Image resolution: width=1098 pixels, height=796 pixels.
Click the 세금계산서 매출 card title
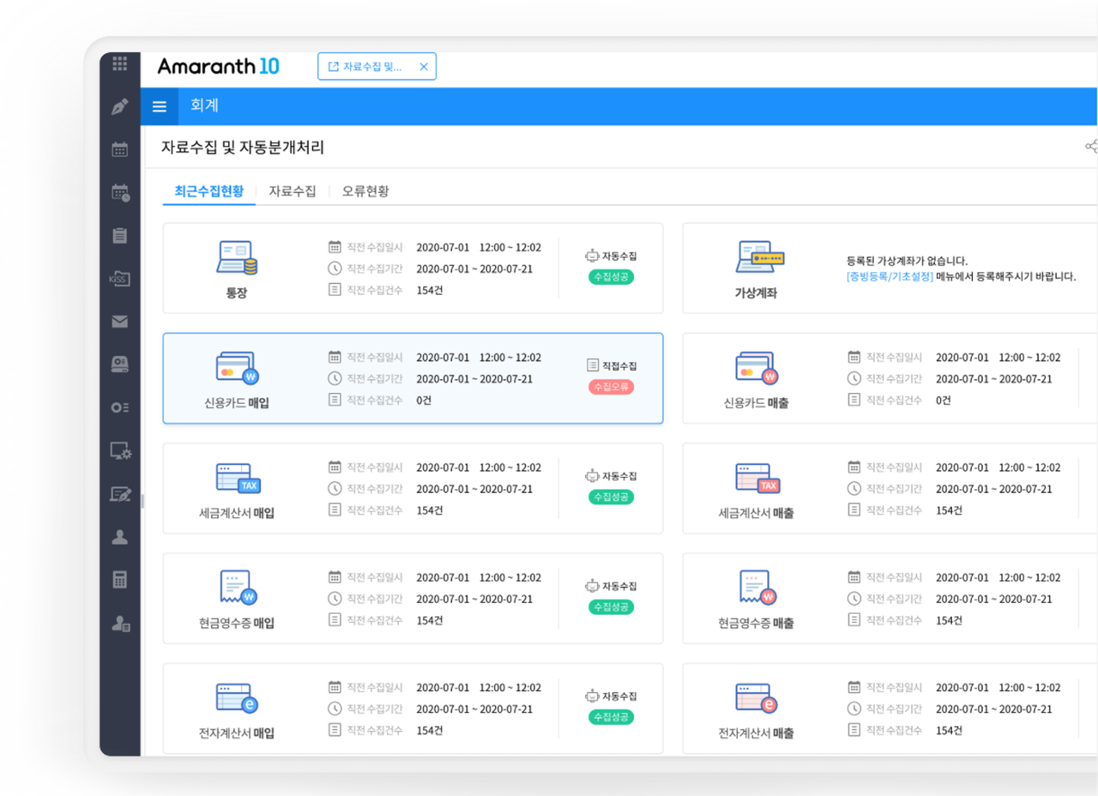click(x=756, y=513)
